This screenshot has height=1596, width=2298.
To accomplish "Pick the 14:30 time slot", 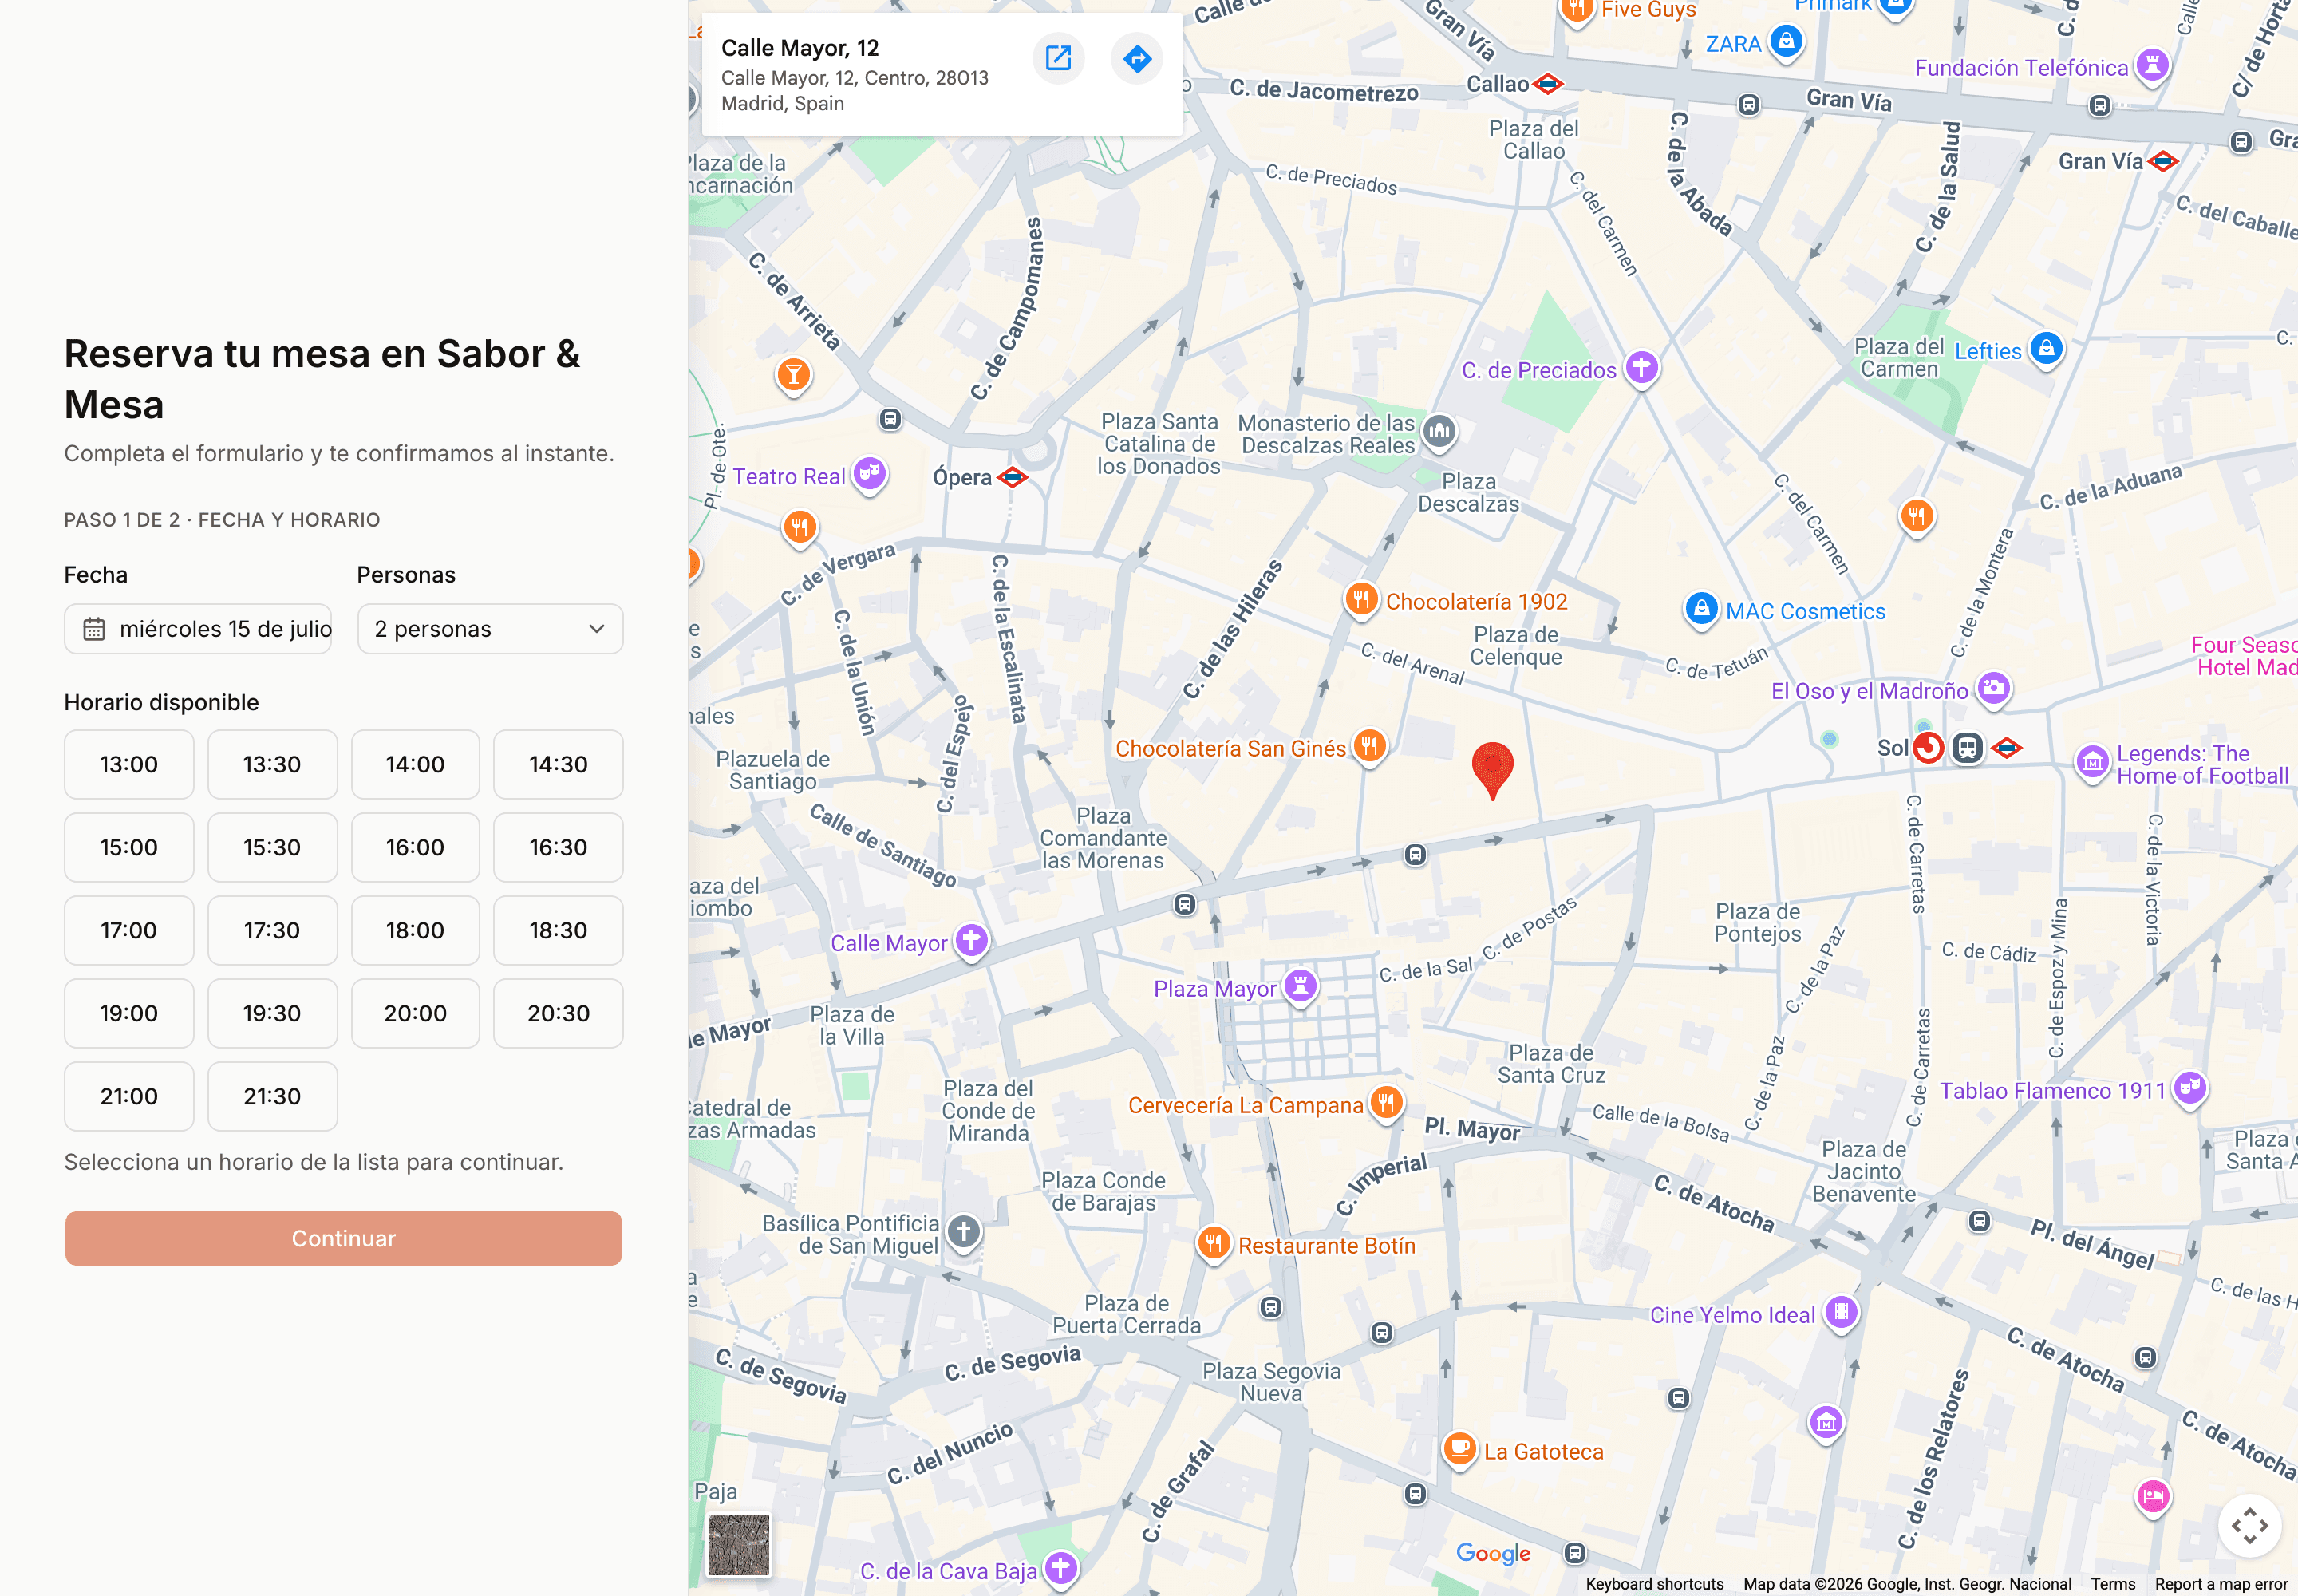I will pyautogui.click(x=558, y=764).
